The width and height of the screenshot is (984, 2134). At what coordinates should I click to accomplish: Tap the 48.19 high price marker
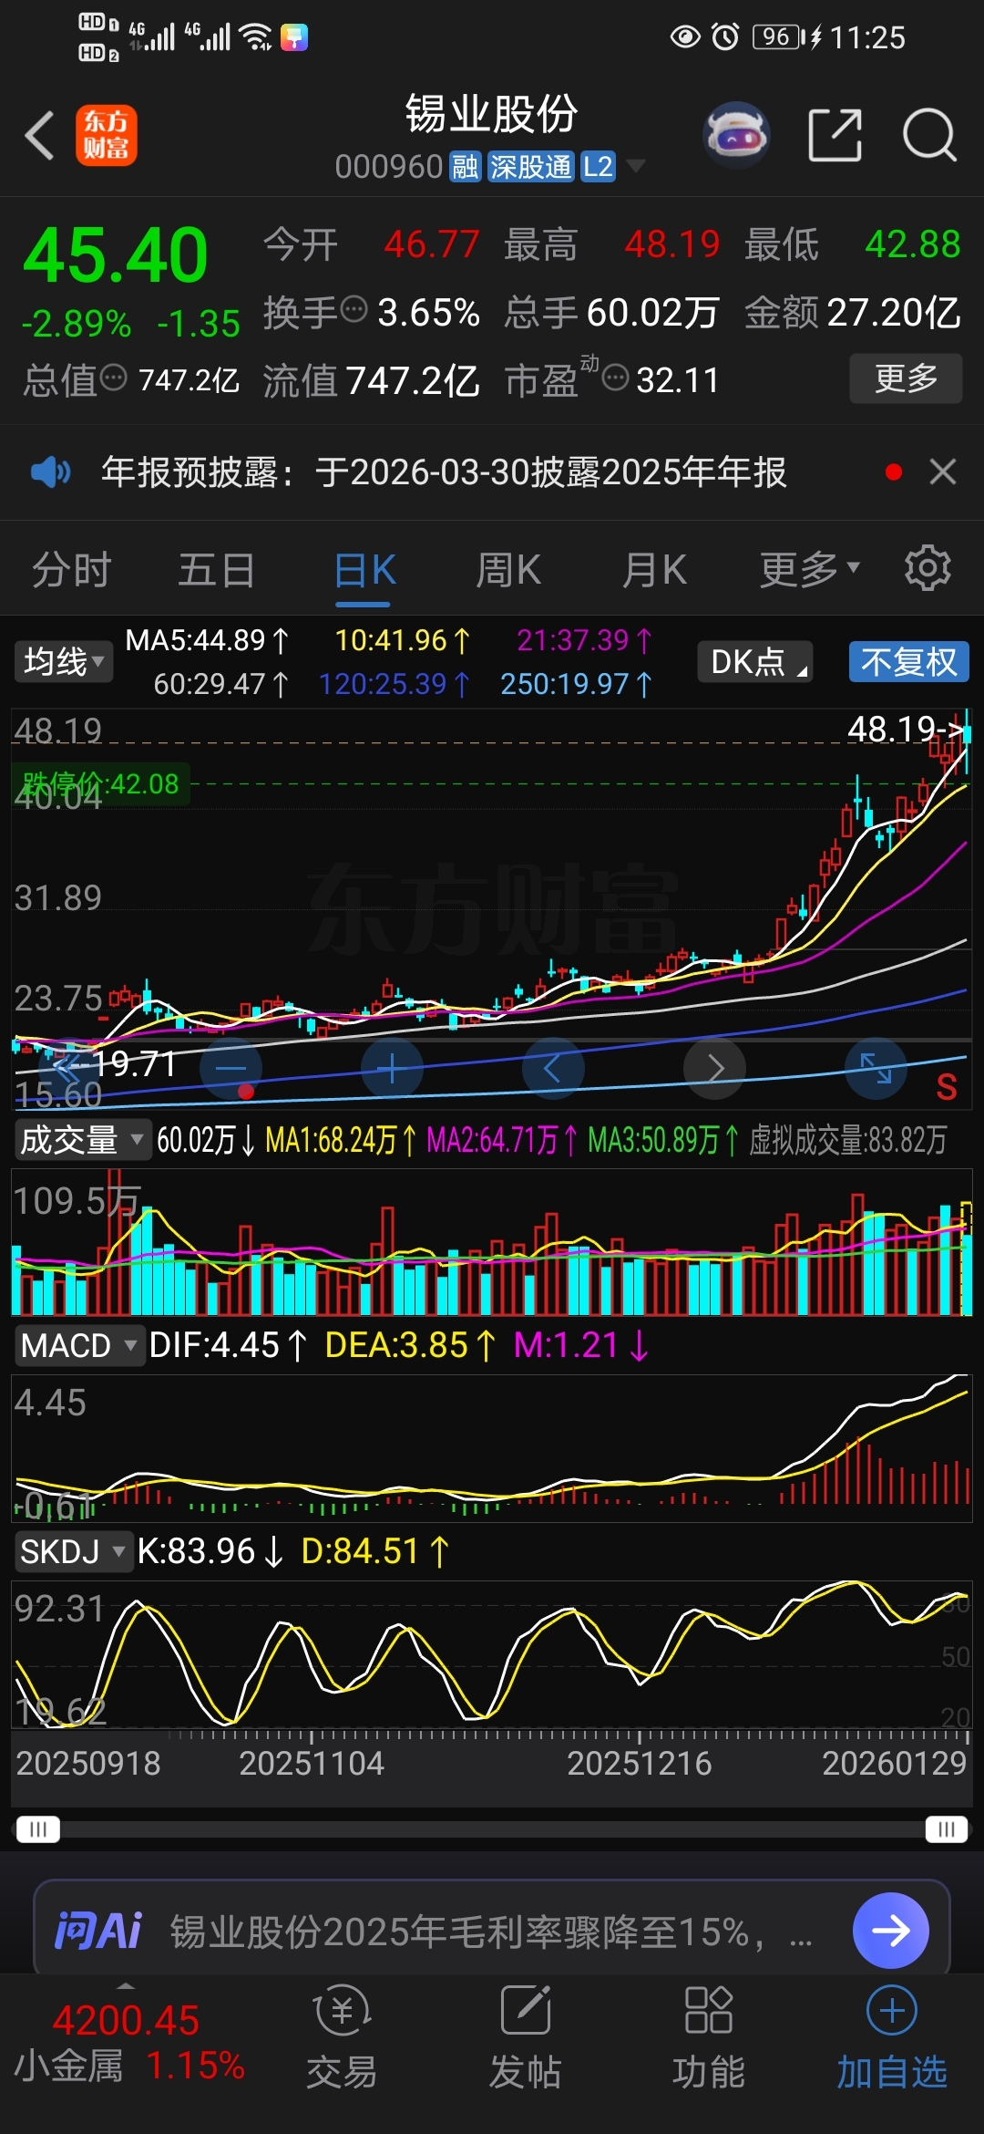(905, 729)
